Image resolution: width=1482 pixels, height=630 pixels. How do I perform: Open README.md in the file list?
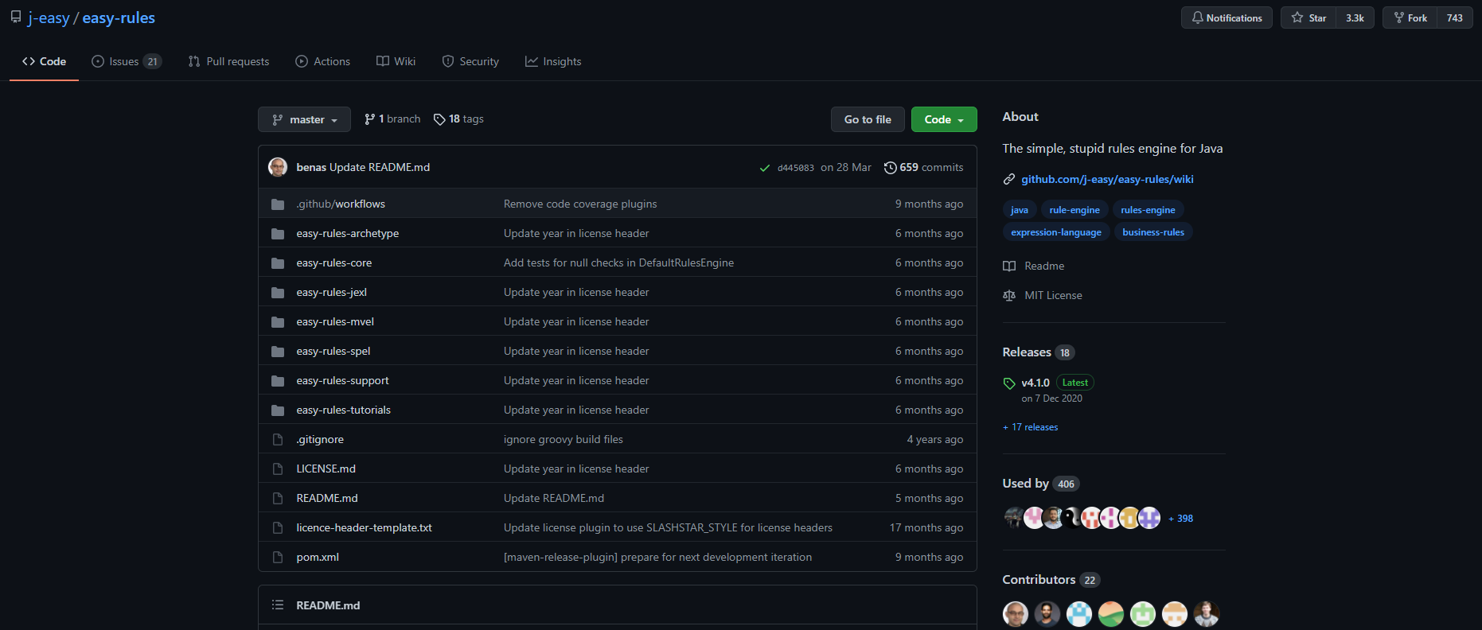[327, 499]
